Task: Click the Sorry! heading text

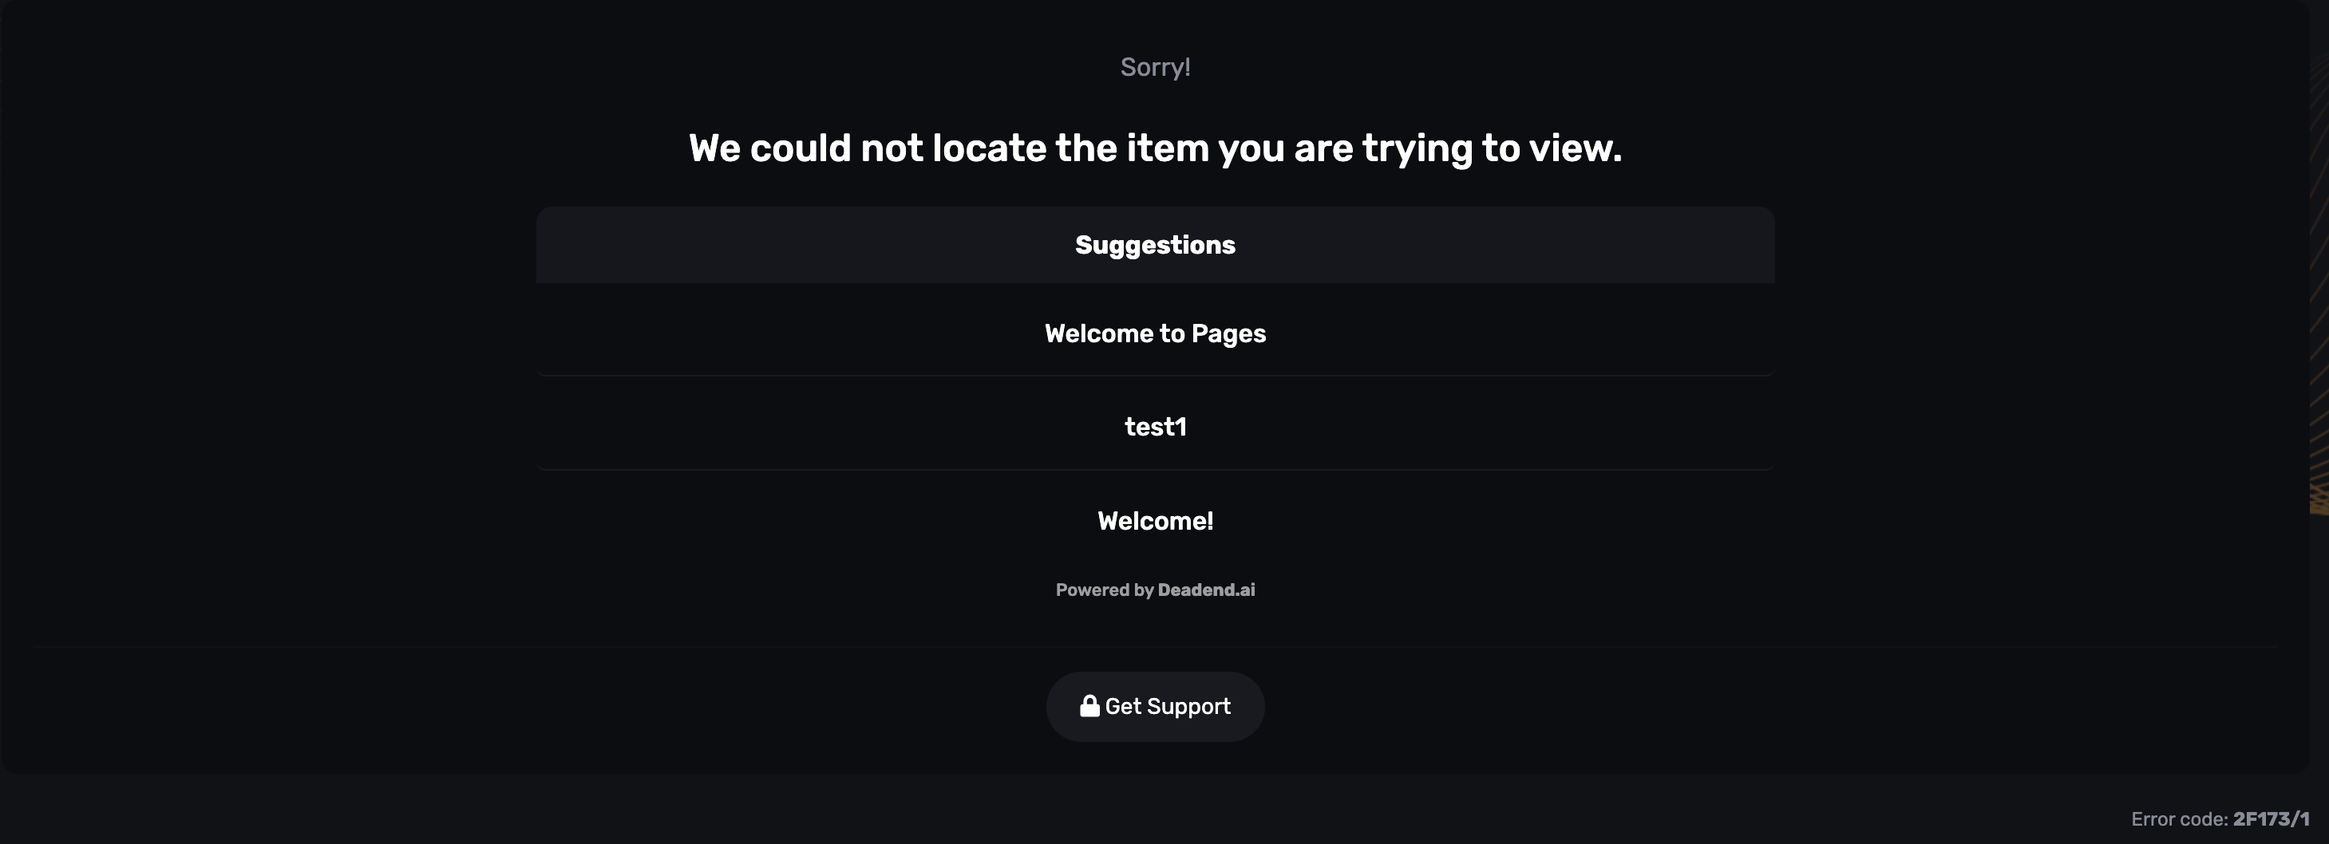Action: (1155, 65)
